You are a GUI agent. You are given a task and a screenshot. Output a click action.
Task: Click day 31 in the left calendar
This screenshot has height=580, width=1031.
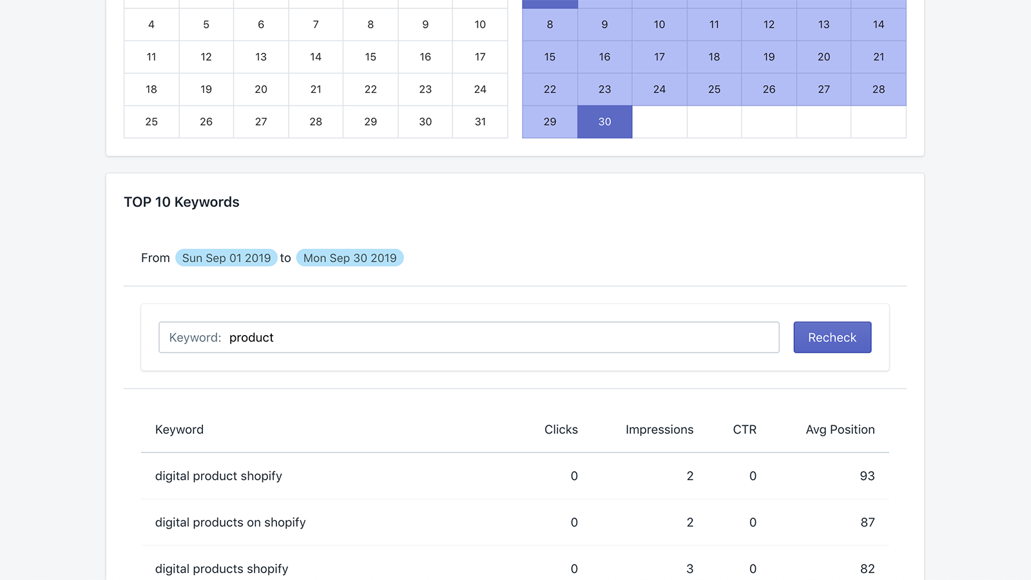[480, 121]
